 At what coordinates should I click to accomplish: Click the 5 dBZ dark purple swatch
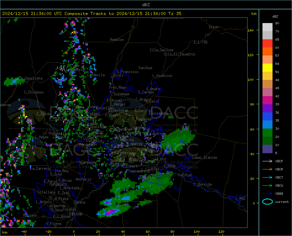point(267,149)
